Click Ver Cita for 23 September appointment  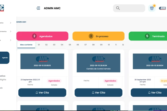pos(42,92)
